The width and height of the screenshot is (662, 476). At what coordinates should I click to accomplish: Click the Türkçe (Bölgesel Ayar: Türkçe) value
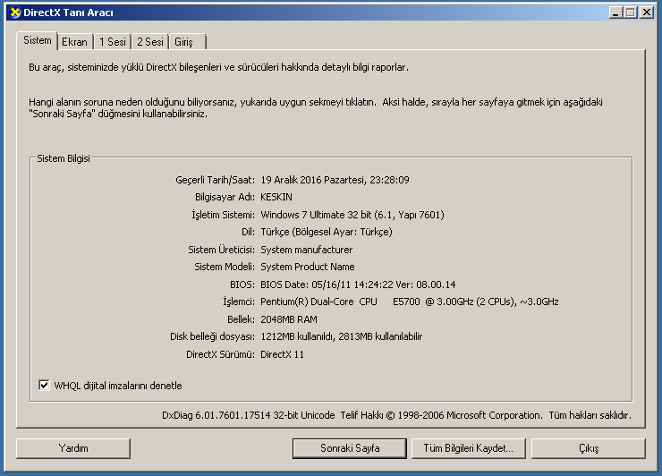coord(327,232)
